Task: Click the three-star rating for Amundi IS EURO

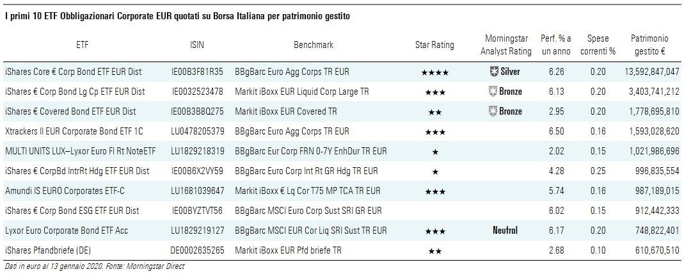Action: (x=434, y=191)
